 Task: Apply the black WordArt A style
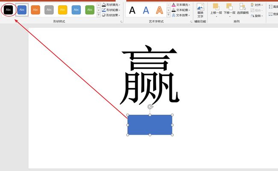pos(132,10)
